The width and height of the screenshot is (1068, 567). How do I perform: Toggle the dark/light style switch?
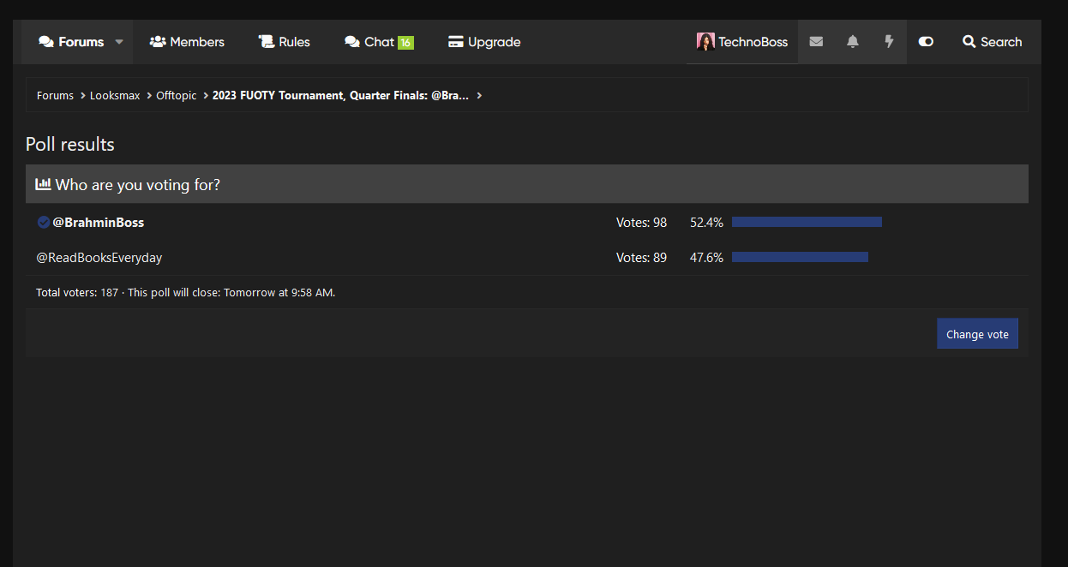point(926,42)
